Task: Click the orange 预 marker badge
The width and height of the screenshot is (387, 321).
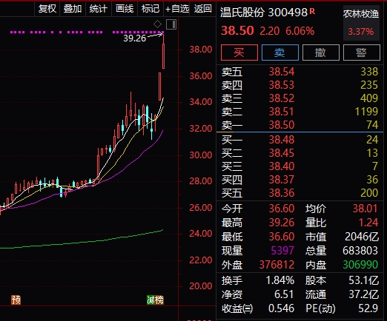Action: 16,300
